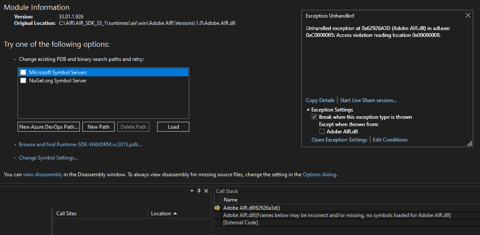Open the Options dialog link
The image size is (480, 235).
pos(319,175)
